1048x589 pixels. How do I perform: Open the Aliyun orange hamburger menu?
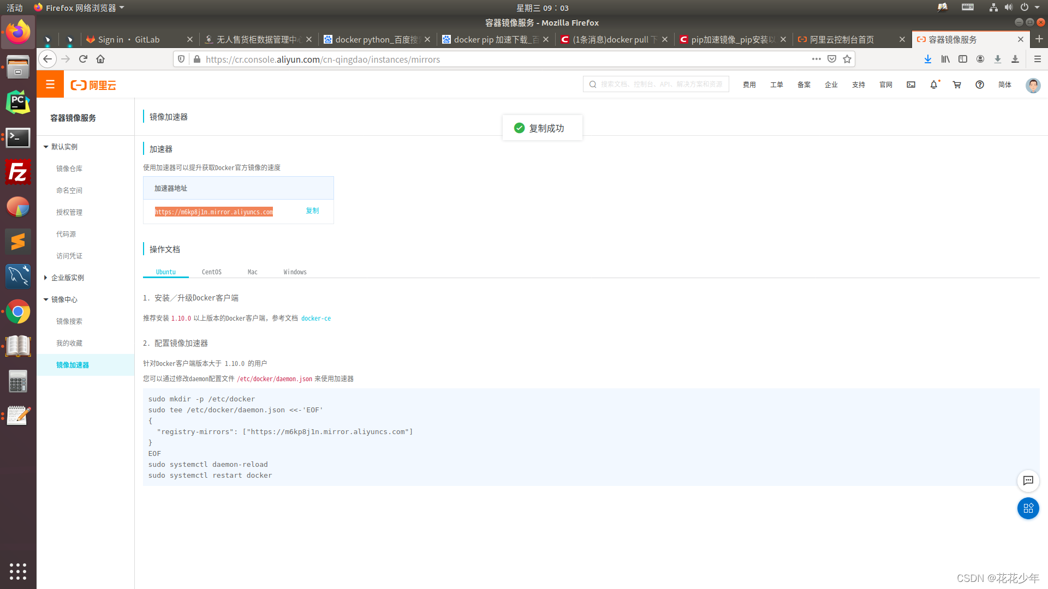pyautogui.click(x=50, y=85)
